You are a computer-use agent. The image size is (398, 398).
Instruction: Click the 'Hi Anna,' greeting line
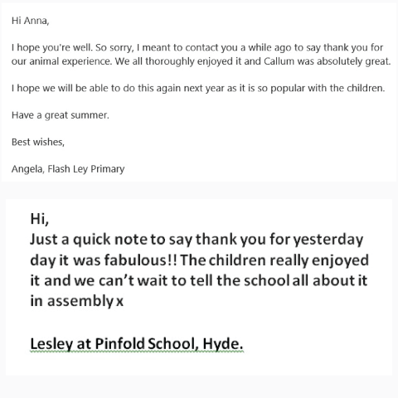coord(31,21)
